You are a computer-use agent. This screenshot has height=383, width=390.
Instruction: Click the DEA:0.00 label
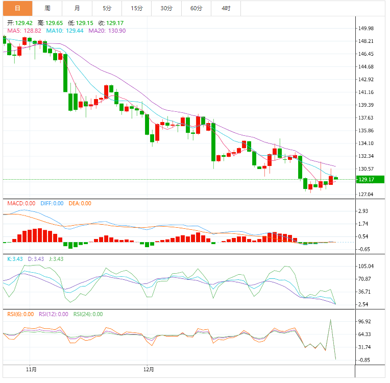pos(80,203)
